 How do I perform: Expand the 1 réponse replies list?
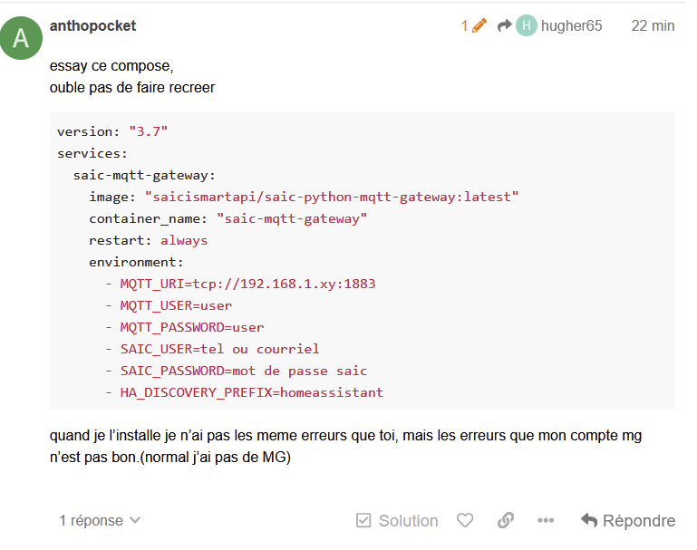[x=100, y=521]
